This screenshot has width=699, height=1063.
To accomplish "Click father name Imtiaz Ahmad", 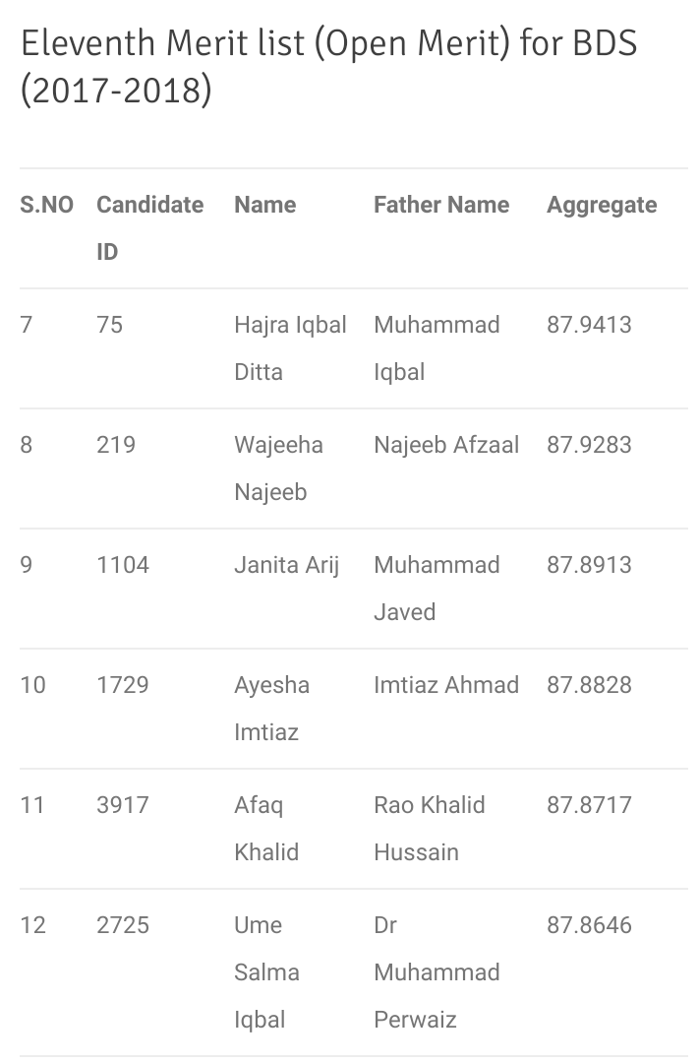I will [446, 685].
